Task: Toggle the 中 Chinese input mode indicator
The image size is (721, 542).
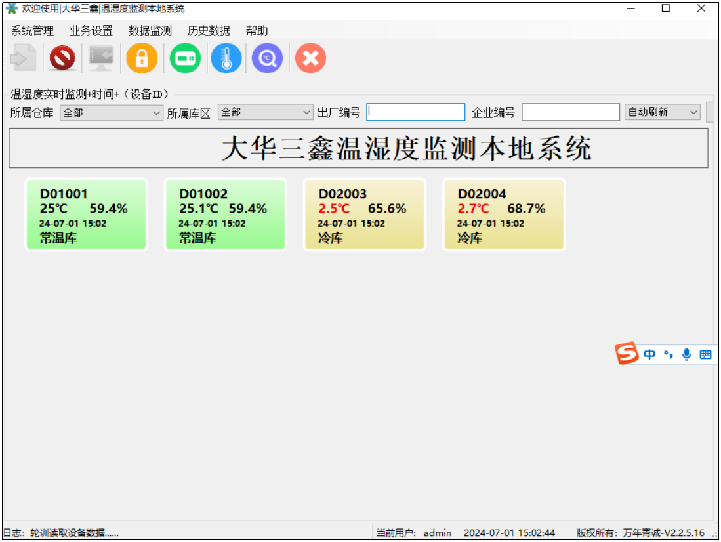Action: (x=649, y=354)
